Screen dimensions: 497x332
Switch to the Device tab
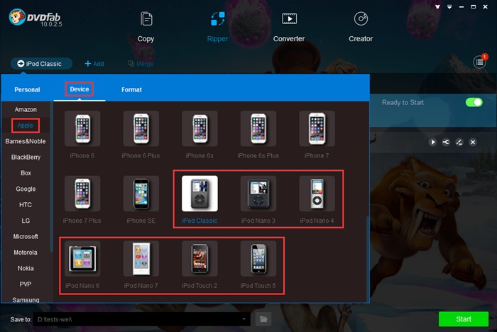pyautogui.click(x=80, y=89)
